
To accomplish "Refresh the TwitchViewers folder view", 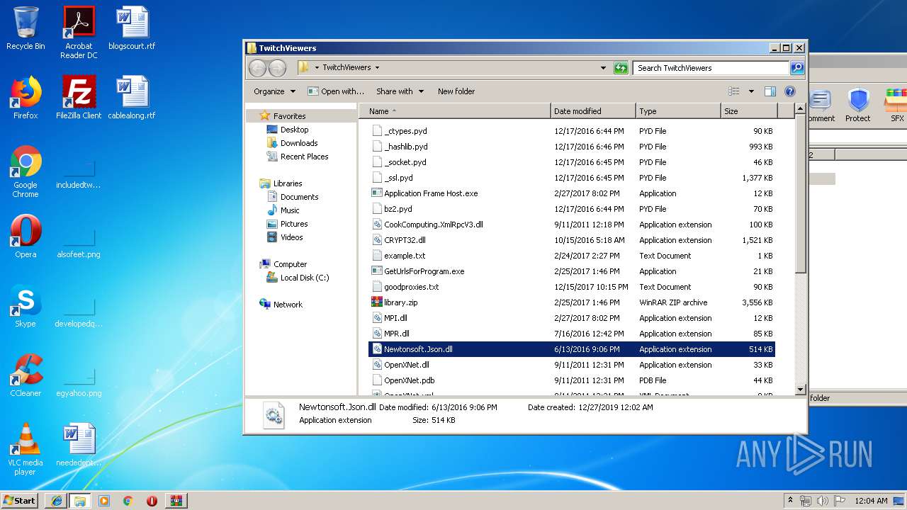I will 621,68.
